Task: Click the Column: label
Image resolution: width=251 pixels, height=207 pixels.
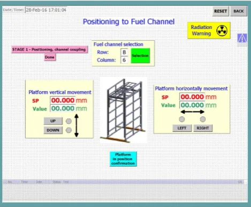Action: [107, 60]
